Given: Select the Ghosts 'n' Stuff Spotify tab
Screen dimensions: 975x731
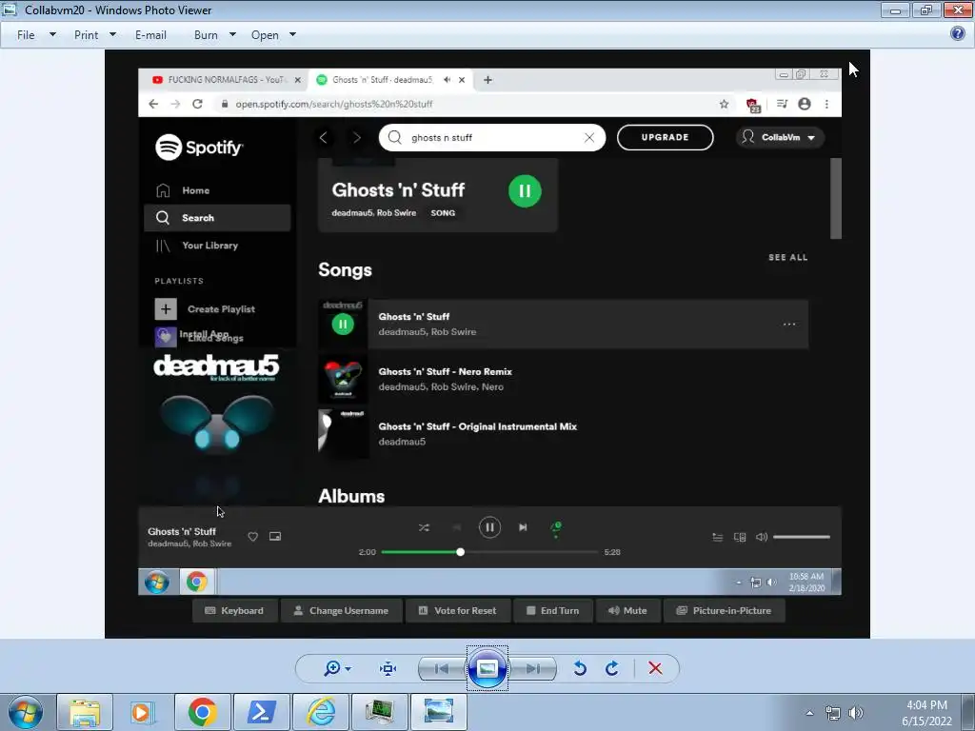Looking at the screenshot, I should tap(381, 80).
